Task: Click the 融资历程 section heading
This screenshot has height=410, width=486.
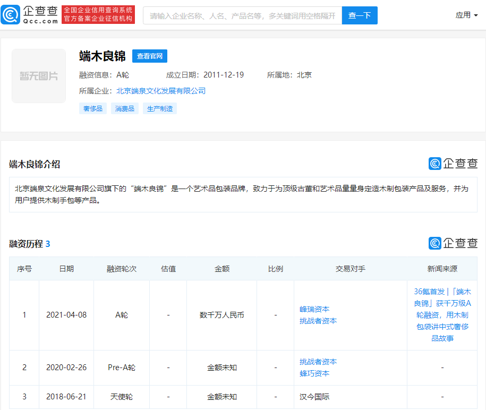Action: point(26,244)
